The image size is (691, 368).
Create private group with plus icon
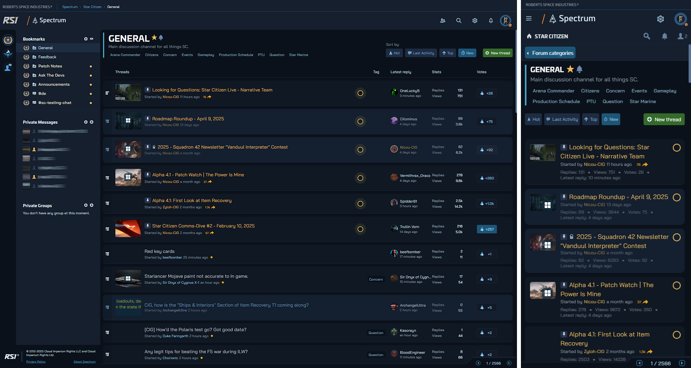(x=92, y=205)
